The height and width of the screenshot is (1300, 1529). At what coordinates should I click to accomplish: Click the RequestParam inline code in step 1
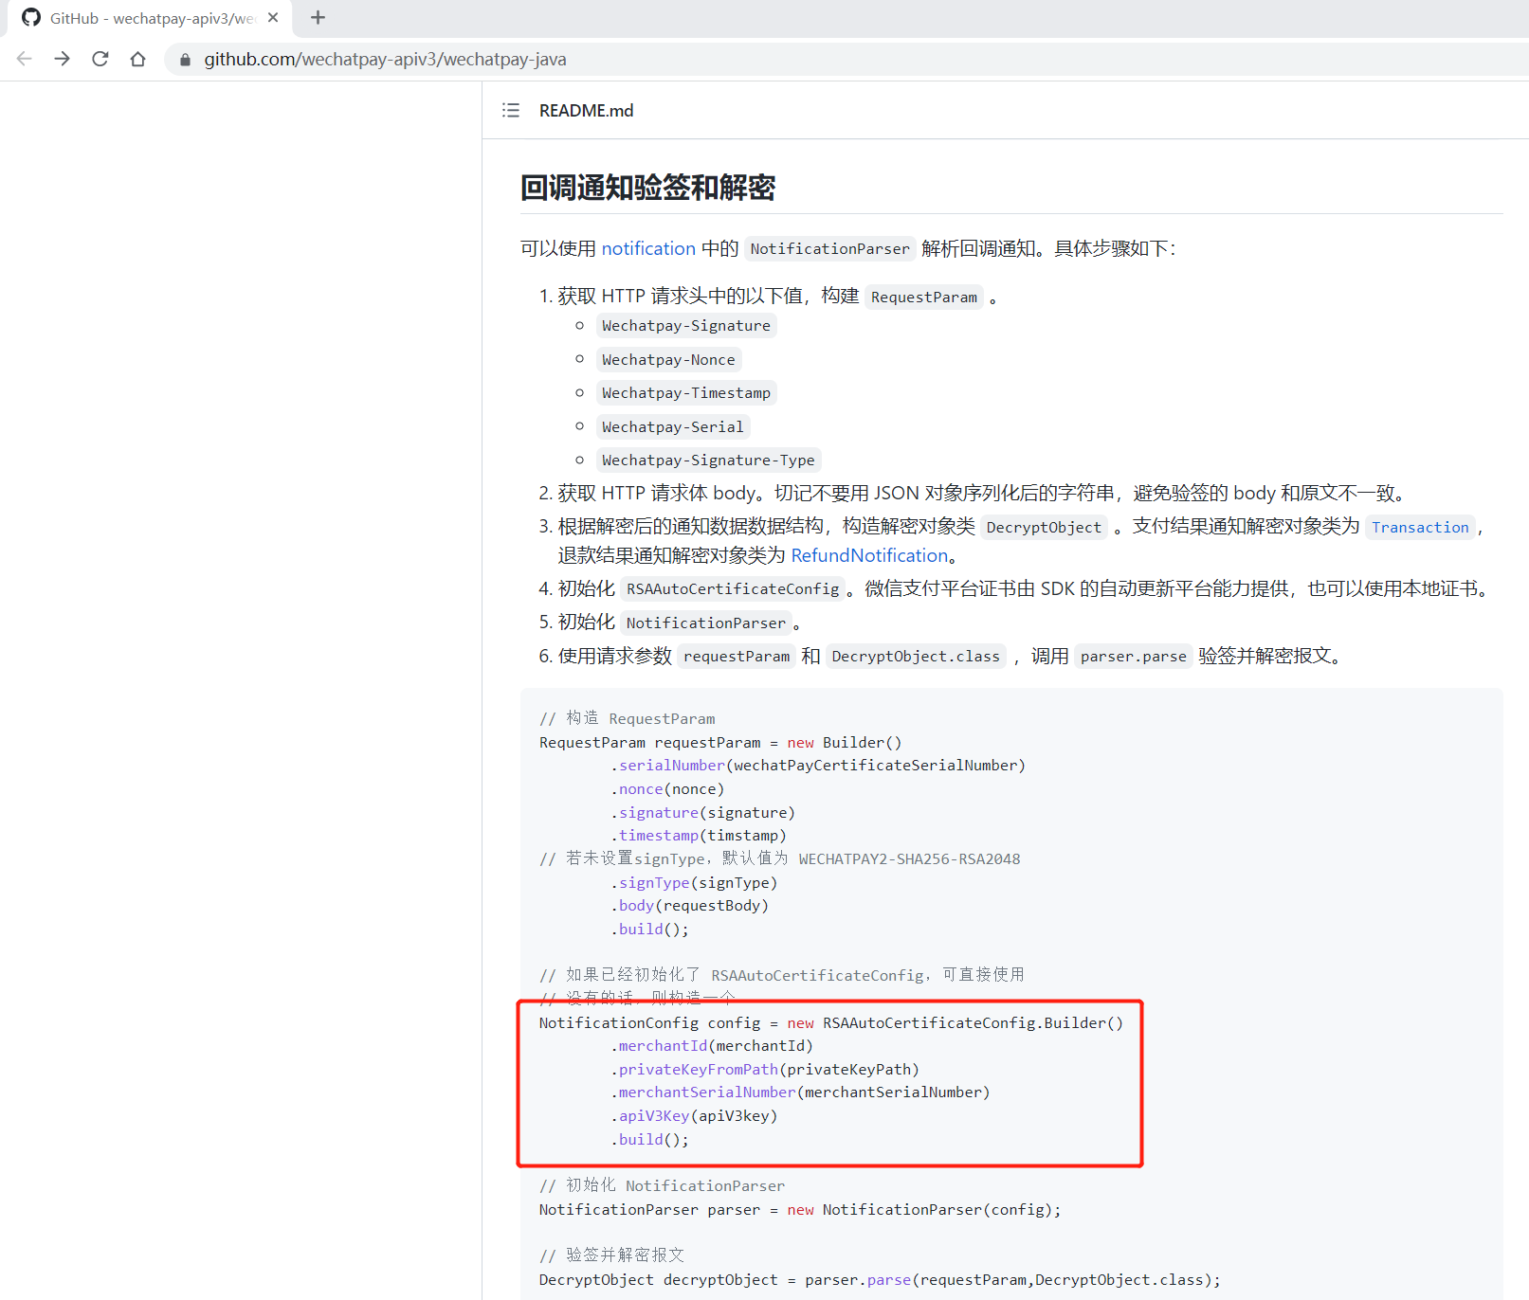tap(924, 298)
